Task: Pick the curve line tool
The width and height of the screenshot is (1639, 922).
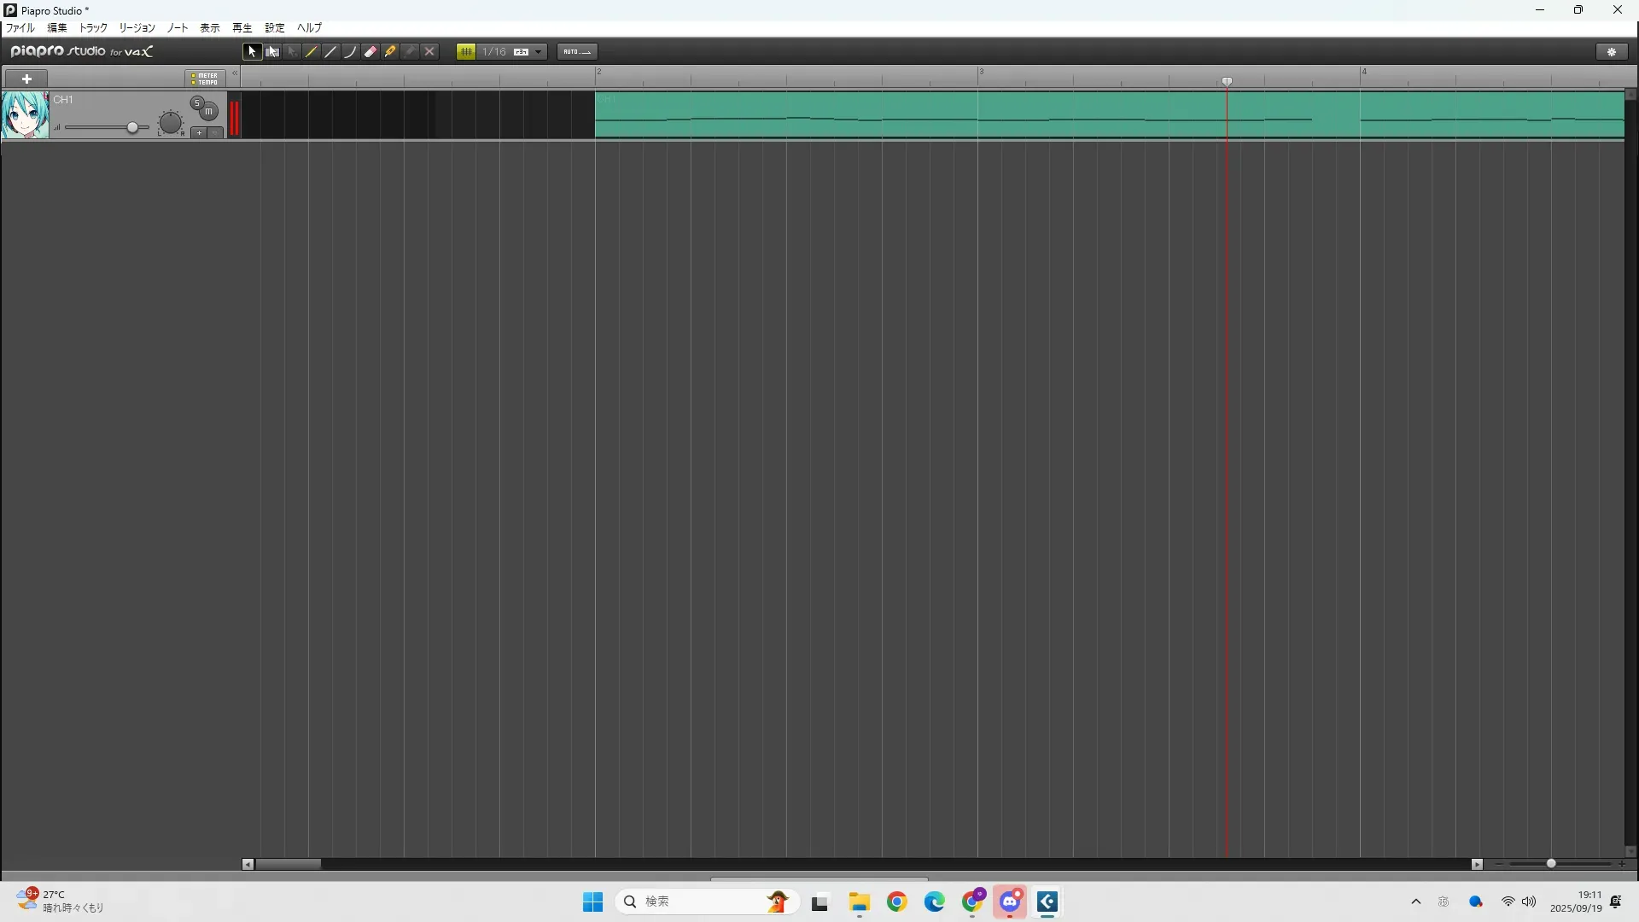Action: pyautogui.click(x=351, y=52)
